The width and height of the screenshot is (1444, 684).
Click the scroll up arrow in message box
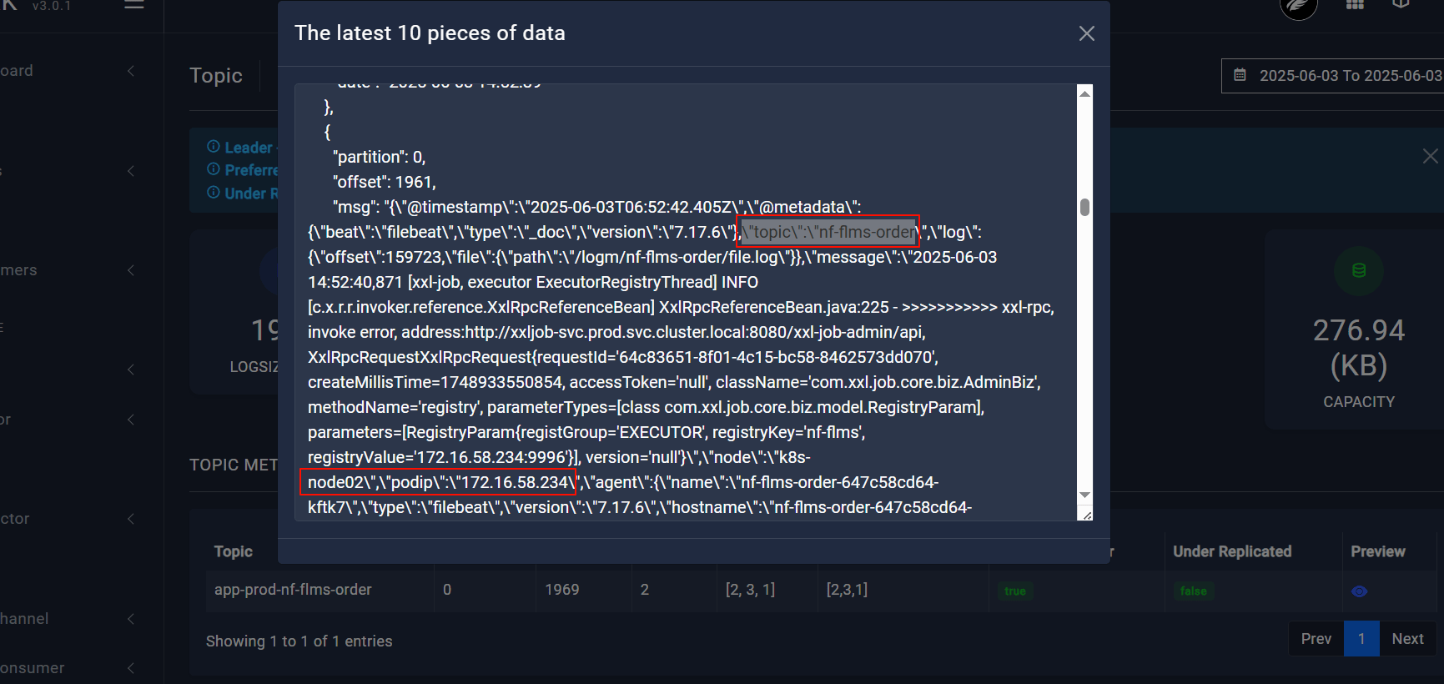coord(1084,93)
